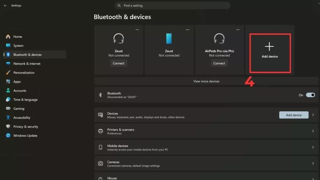This screenshot has height=180, width=320.
Task: Connect AirPods Pro của Phú
Action: coord(219,63)
